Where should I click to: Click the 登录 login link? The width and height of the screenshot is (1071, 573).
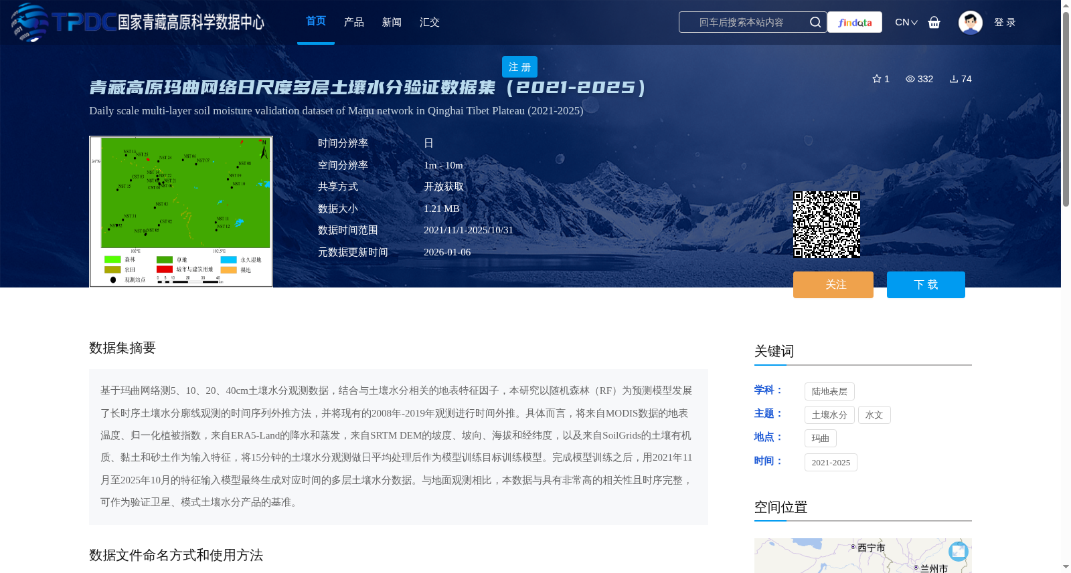(x=1005, y=22)
